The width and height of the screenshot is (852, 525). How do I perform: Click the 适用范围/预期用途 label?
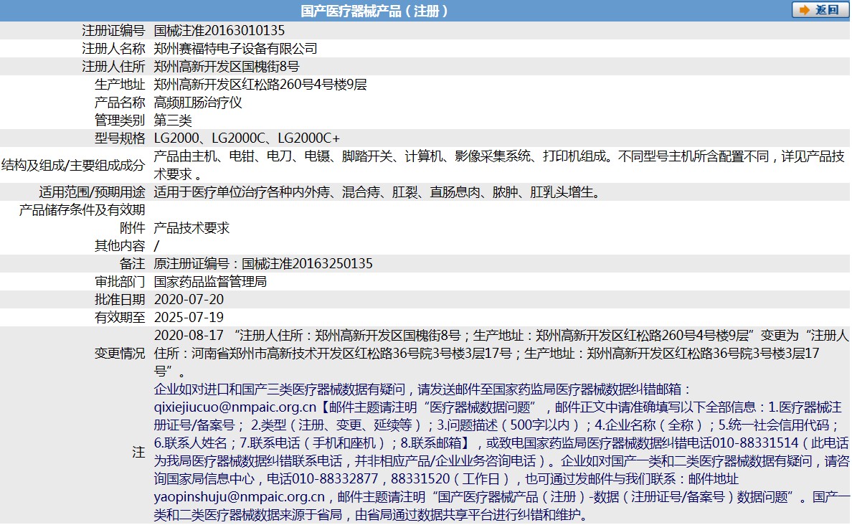tap(92, 191)
